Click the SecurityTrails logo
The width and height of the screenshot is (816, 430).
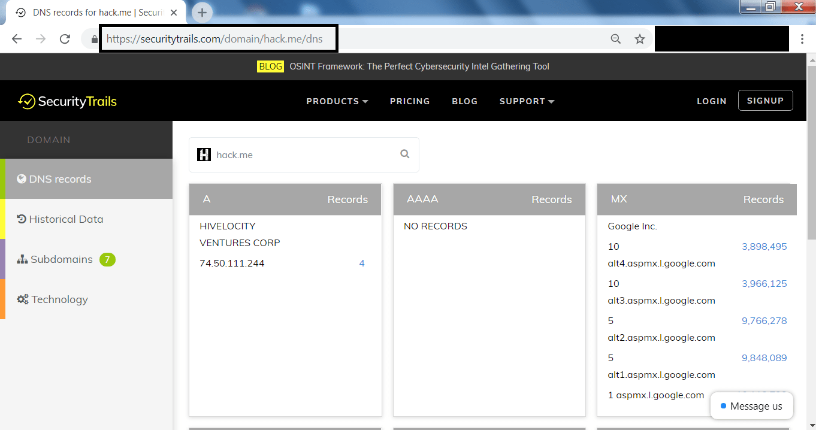coord(67,101)
